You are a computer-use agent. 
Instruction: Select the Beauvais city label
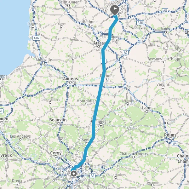pyautogui.click(x=58, y=120)
